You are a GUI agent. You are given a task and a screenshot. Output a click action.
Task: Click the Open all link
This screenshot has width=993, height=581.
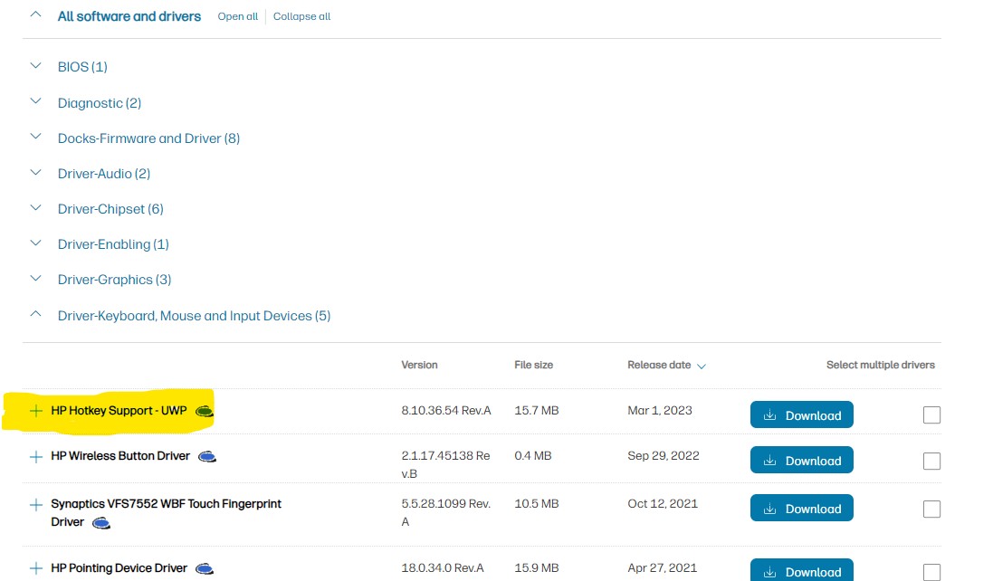pyautogui.click(x=237, y=16)
